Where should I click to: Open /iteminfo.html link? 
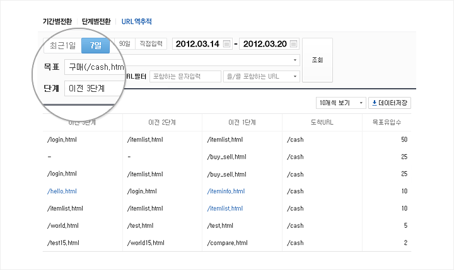226,191
